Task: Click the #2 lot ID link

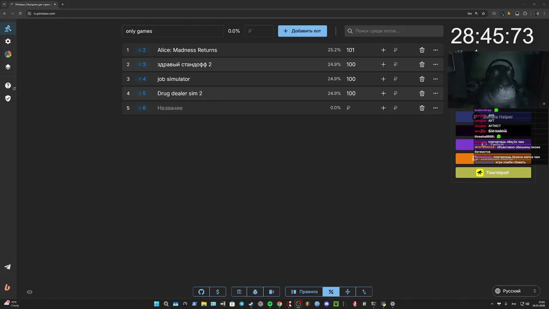Action: click(142, 50)
